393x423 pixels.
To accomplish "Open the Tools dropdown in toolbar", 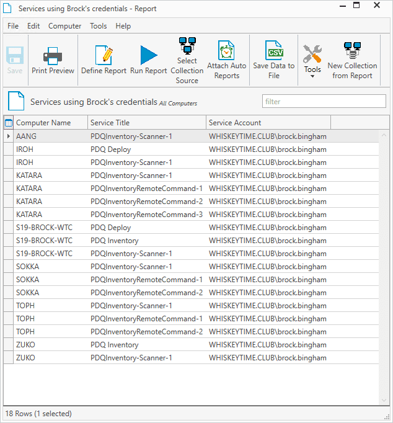I will (x=312, y=61).
